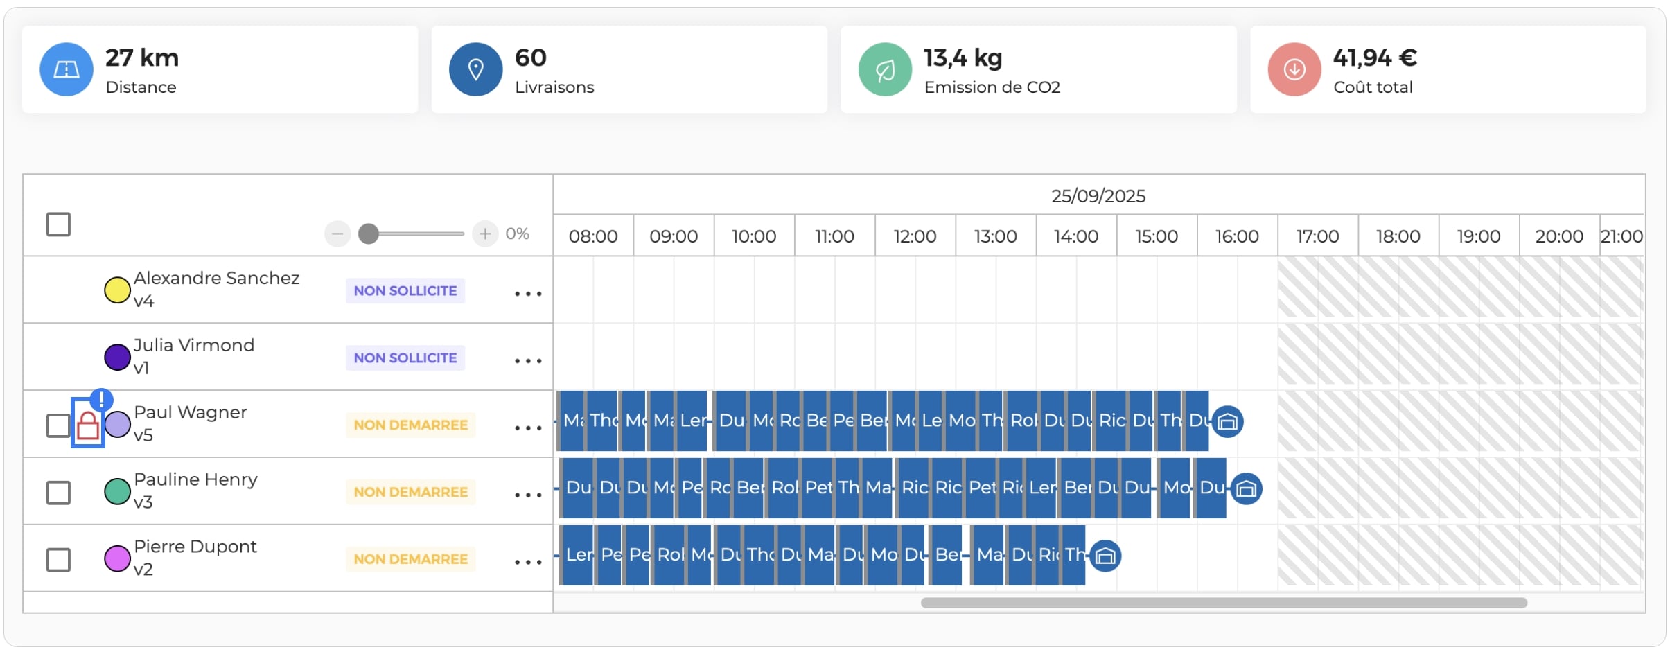
Task: Select Pierre Dupont's row checkbox
Action: [58, 560]
